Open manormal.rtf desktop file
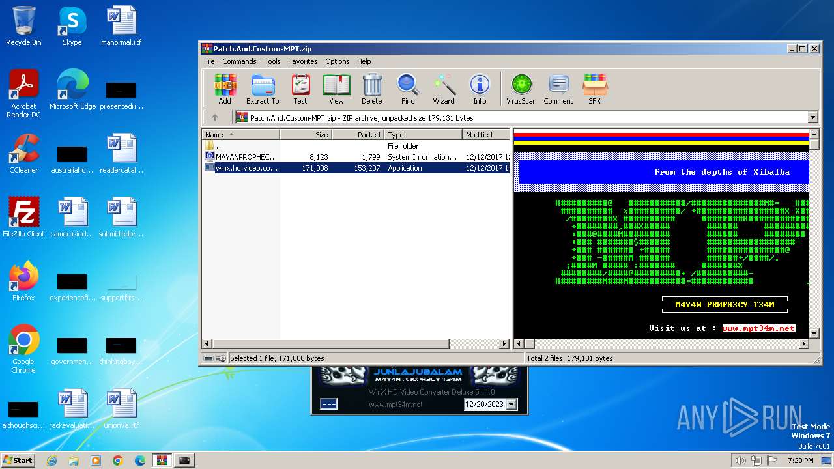Viewport: 834px width, 469px height. pyautogui.click(x=121, y=26)
